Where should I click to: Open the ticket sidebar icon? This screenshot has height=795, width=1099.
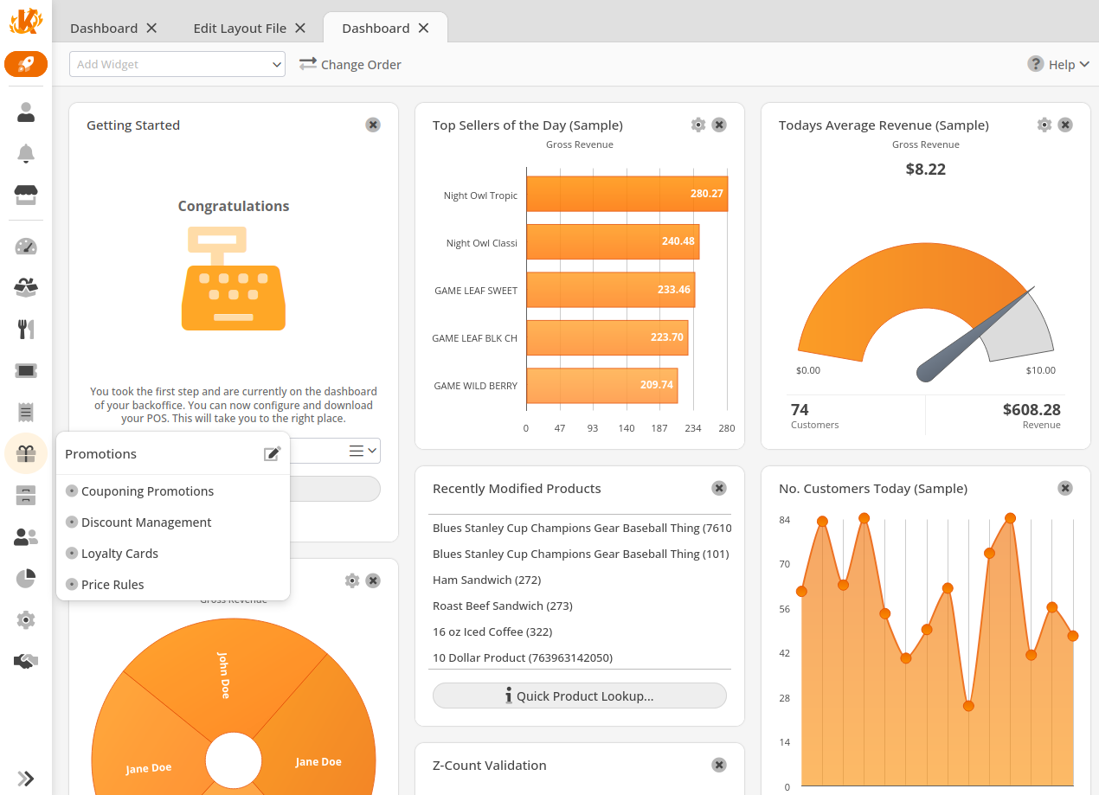26,370
